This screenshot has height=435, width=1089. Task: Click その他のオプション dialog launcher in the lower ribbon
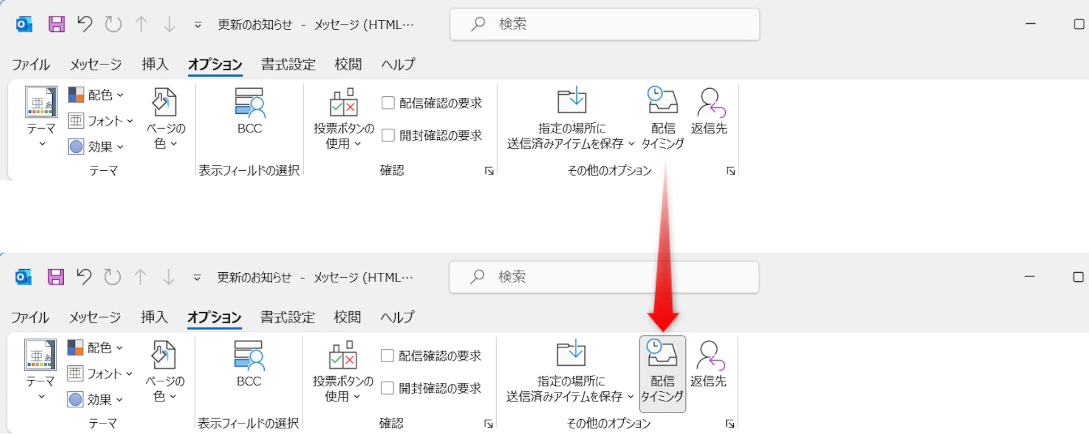click(x=730, y=423)
